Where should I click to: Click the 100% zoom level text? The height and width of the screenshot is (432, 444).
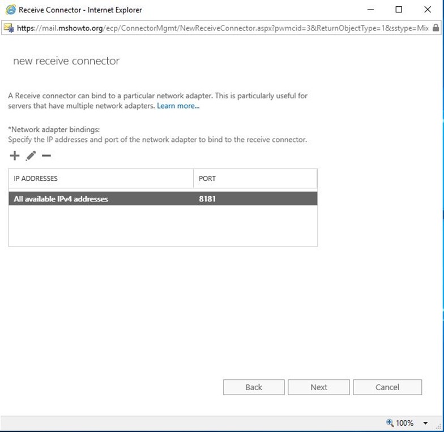click(404, 423)
